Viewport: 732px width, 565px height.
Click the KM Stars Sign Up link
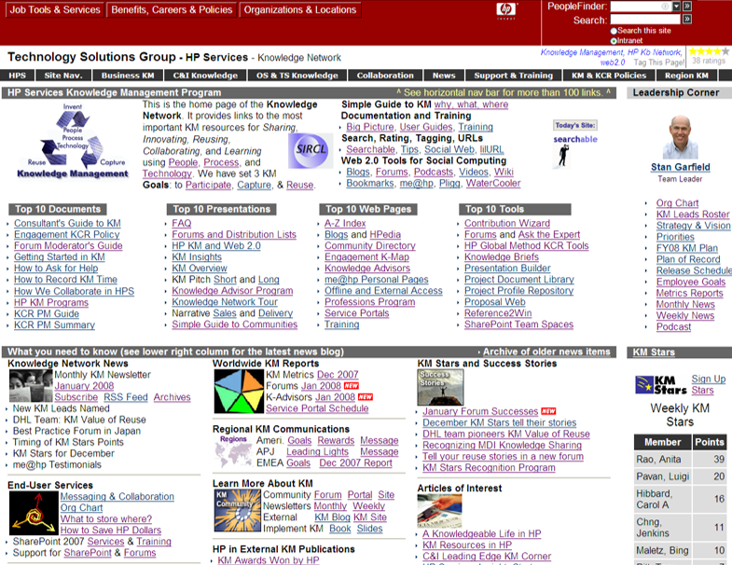pyautogui.click(x=708, y=379)
